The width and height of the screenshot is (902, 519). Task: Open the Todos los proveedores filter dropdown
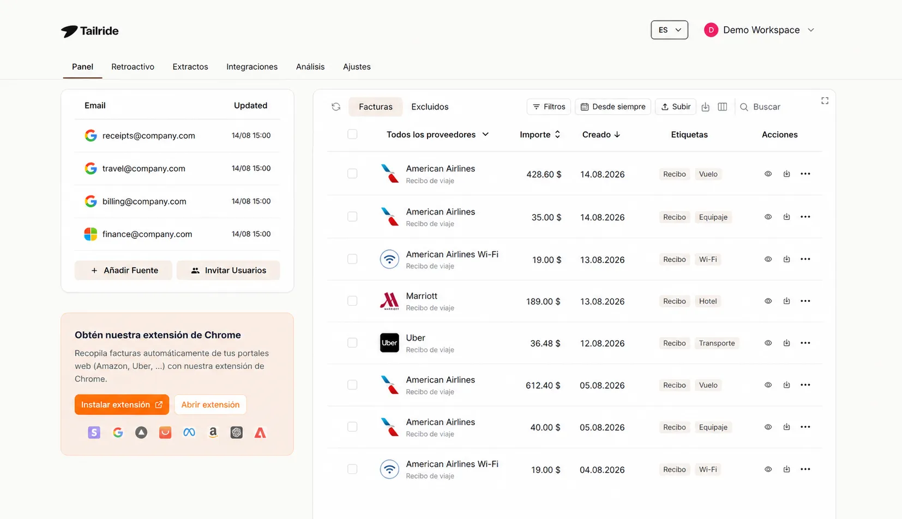click(437, 135)
